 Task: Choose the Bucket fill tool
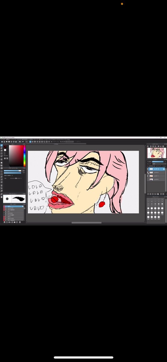coord(2,165)
